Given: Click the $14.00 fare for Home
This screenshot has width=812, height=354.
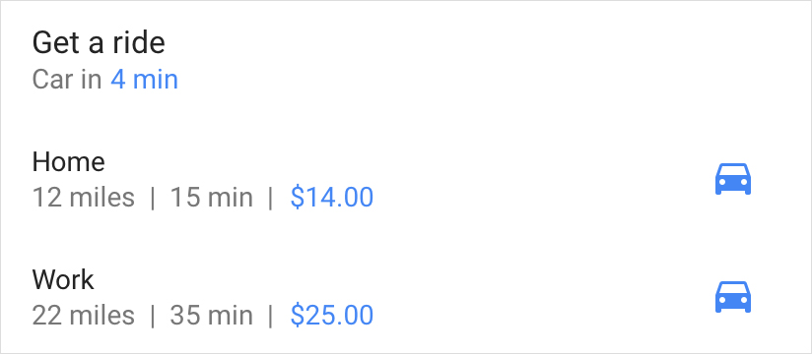Looking at the screenshot, I should (x=332, y=198).
